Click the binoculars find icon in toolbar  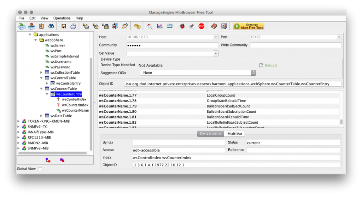(51, 26)
